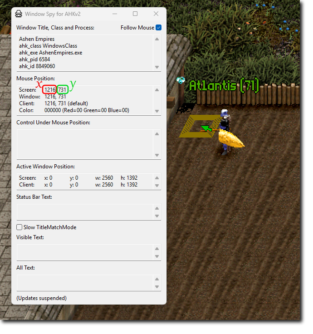Click the Screen y value '731'
The width and height of the screenshot is (313, 334).
point(63,90)
